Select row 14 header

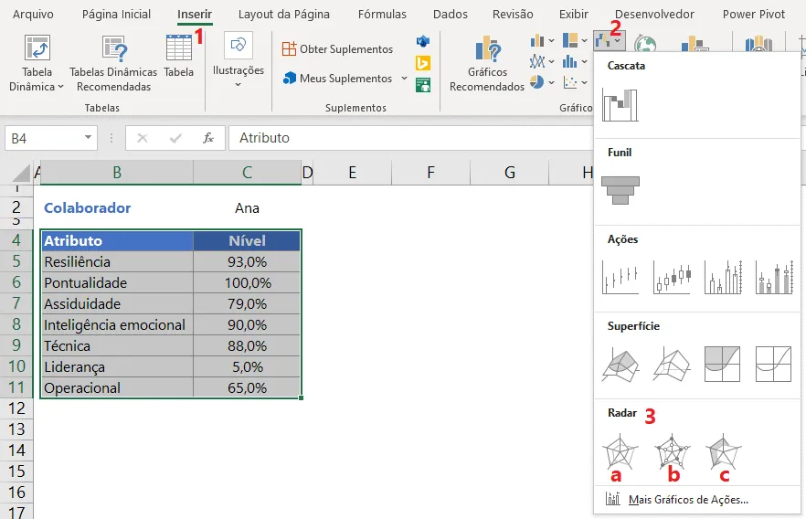(16, 450)
